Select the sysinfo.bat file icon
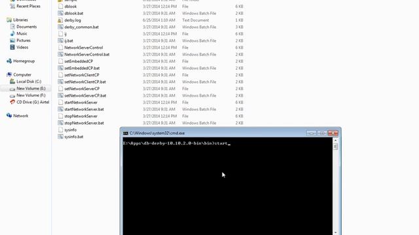 pos(60,136)
